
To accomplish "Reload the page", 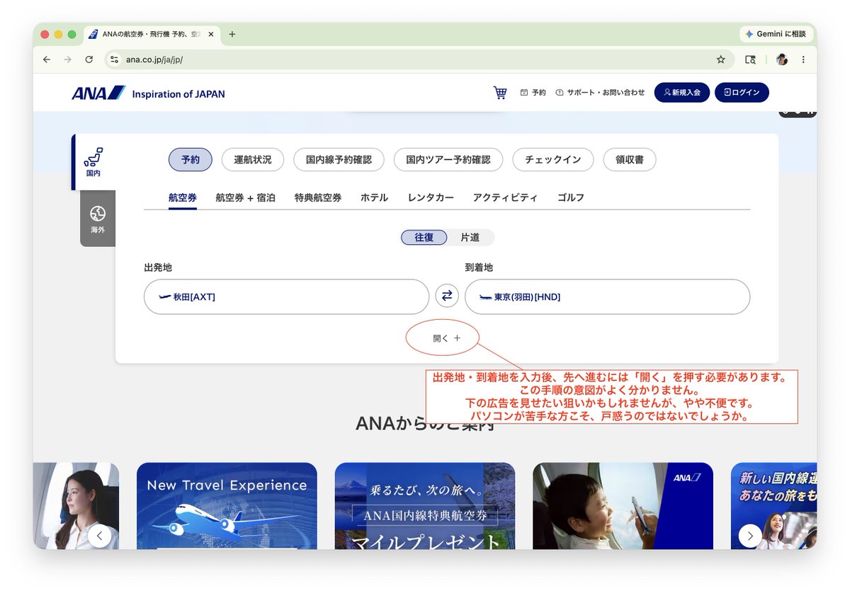I will pyautogui.click(x=89, y=59).
